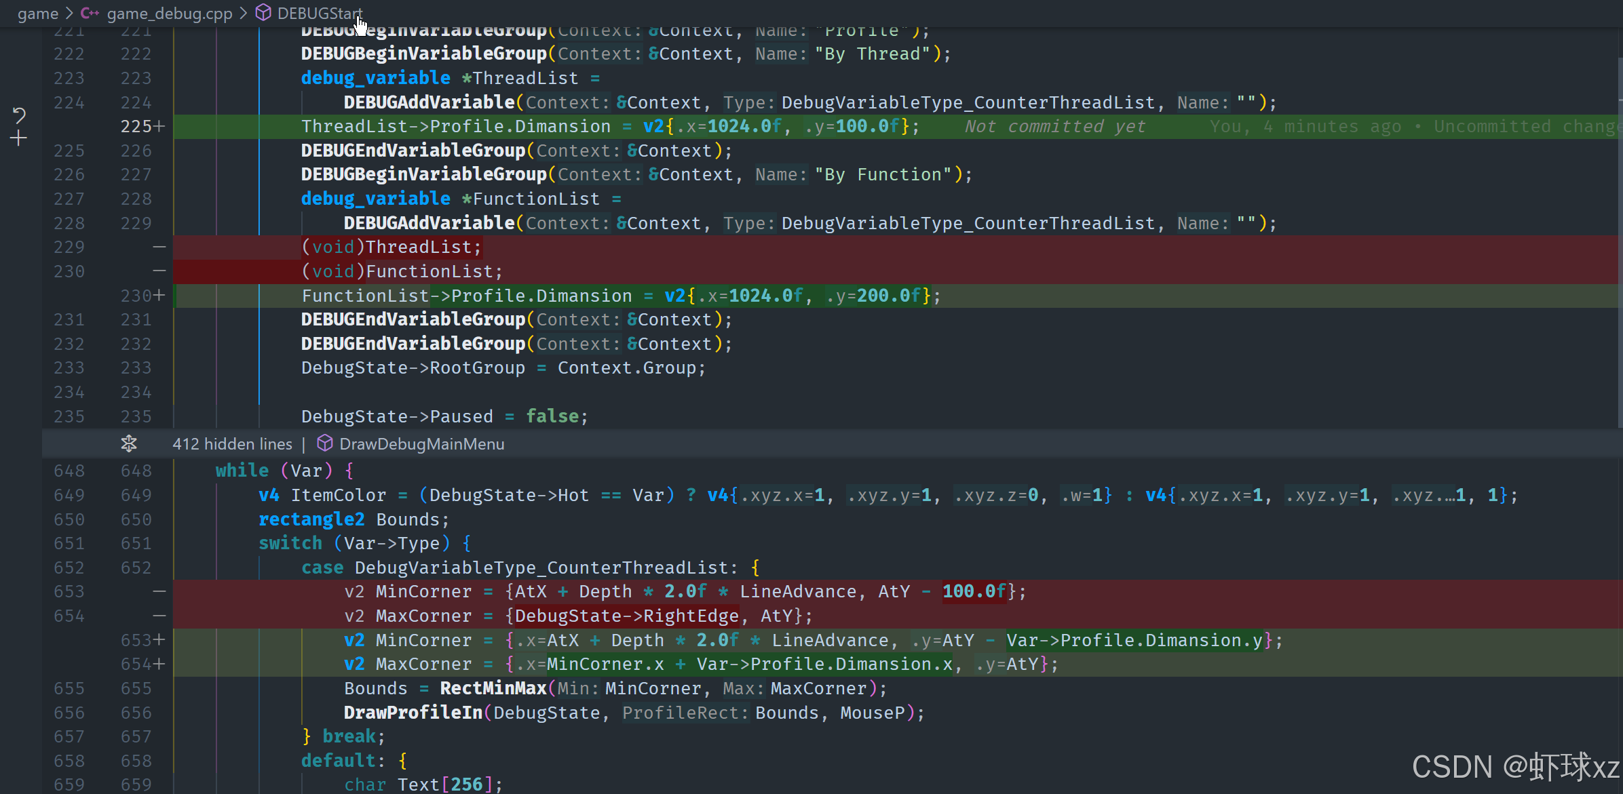Click the minus marker on removed line 229

pyautogui.click(x=159, y=247)
